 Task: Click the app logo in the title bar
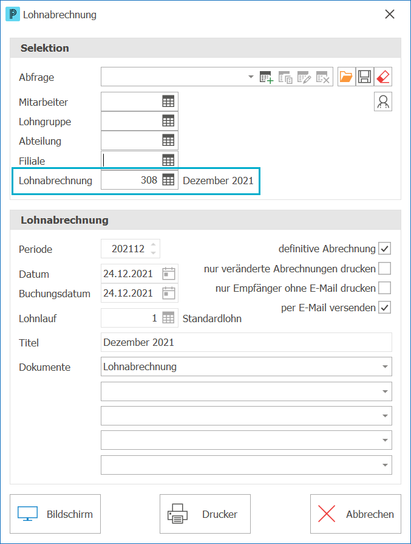click(13, 14)
